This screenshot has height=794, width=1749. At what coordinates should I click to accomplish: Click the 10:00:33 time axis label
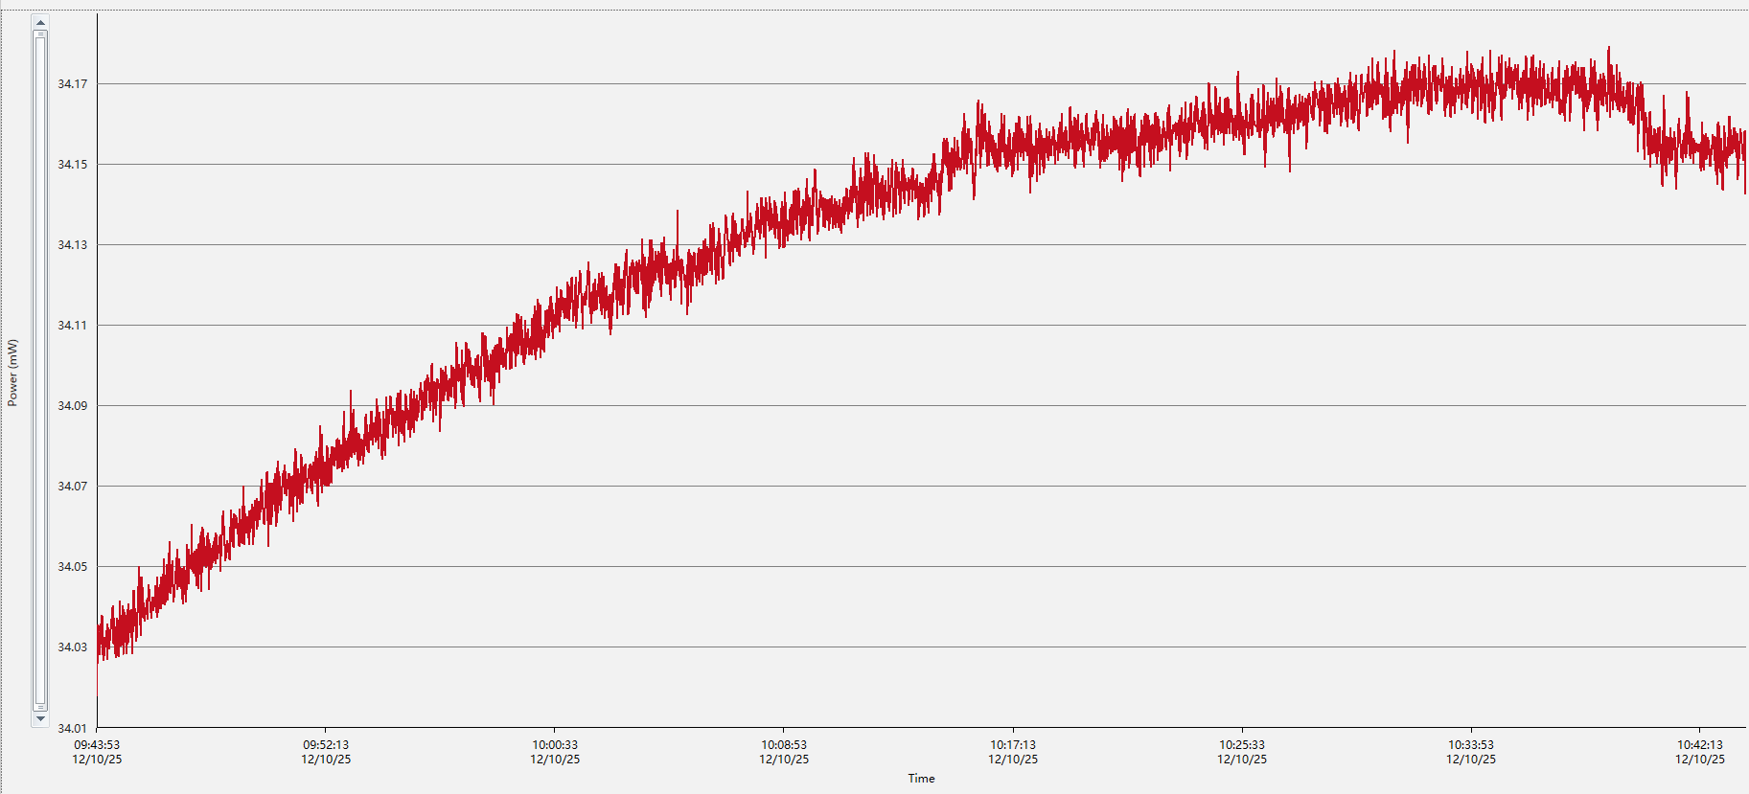coord(555,745)
